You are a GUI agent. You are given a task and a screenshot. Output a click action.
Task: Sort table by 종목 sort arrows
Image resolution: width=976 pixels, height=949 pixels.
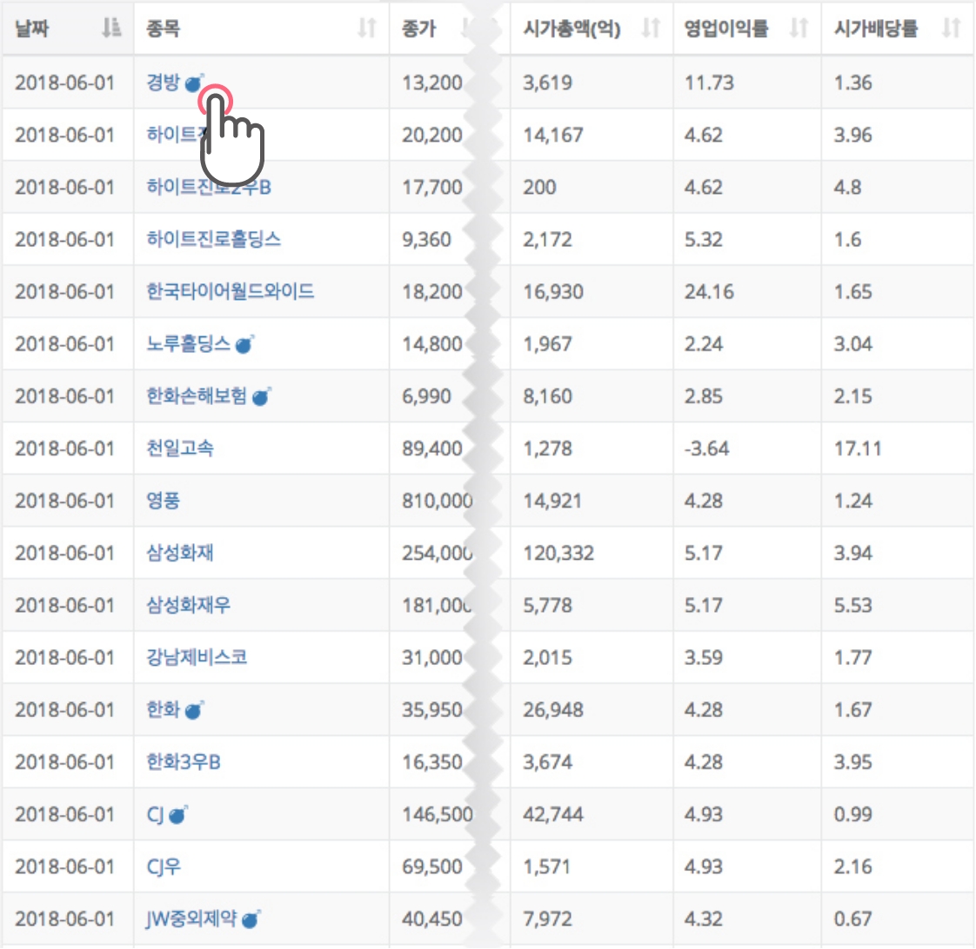pos(367,28)
